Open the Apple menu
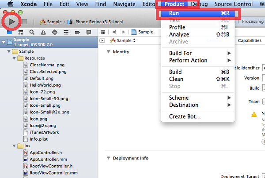The image size is (265, 178). (10, 4)
